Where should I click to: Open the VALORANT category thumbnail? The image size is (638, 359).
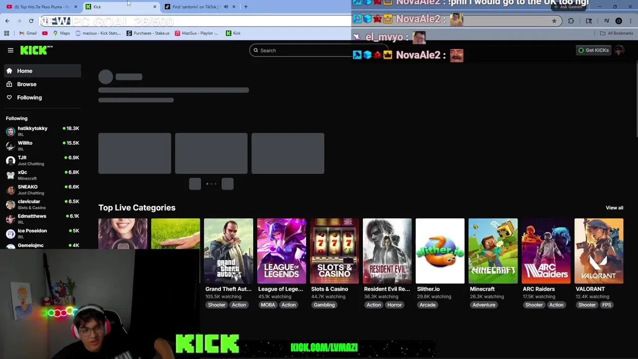point(599,251)
